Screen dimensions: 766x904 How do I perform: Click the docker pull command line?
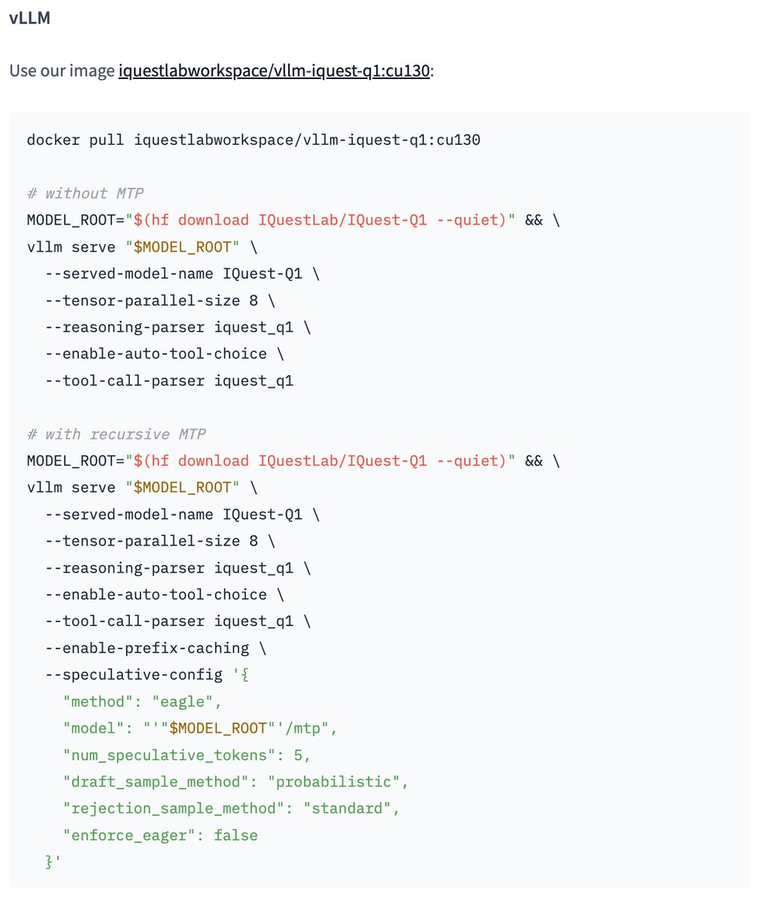coord(254,140)
